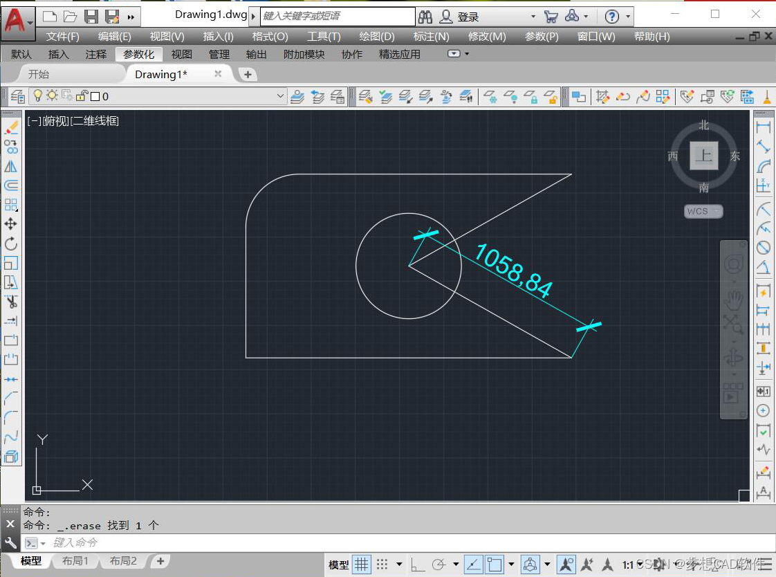Toggle polar tracking in status bar
The height and width of the screenshot is (577, 776).
point(438,565)
